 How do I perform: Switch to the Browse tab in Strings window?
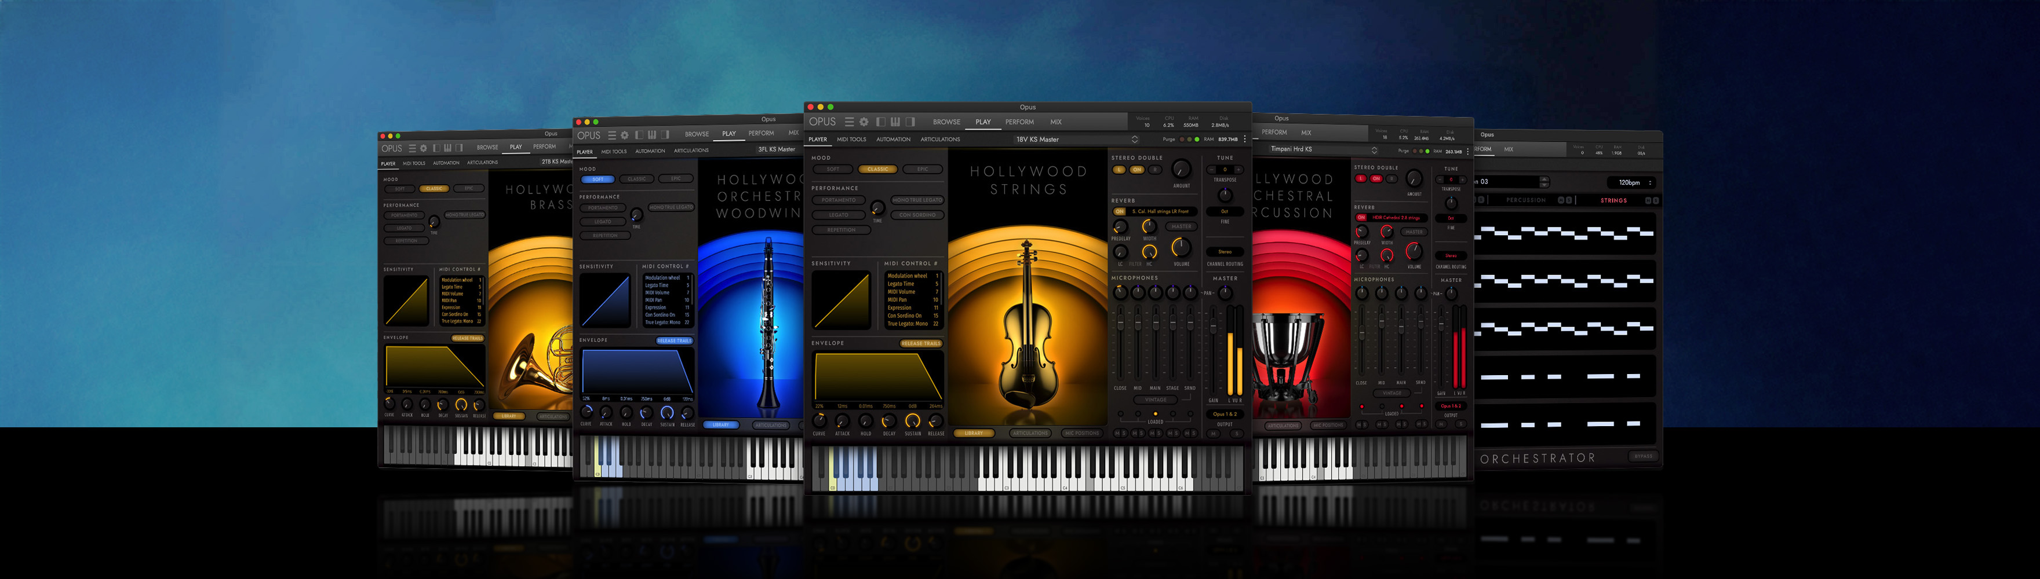pyautogui.click(x=946, y=122)
